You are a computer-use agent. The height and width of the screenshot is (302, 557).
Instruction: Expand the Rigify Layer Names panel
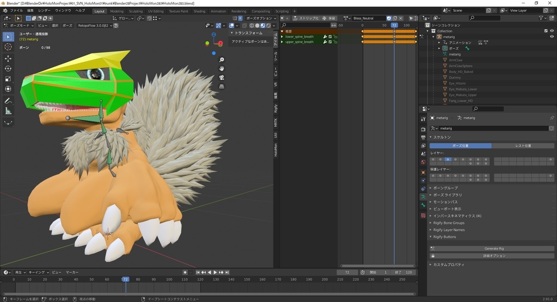(x=431, y=230)
